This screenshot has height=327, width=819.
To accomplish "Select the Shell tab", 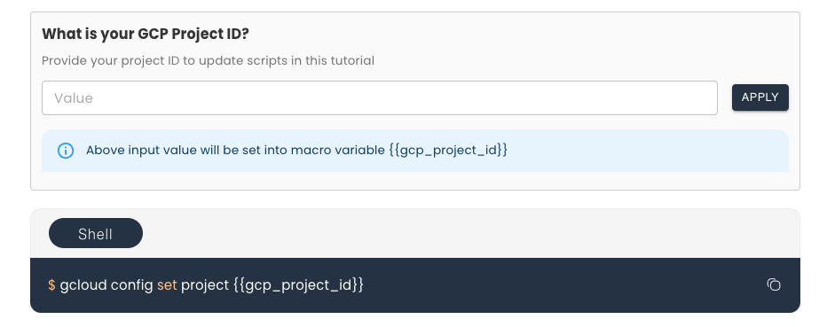I will click(x=96, y=233).
